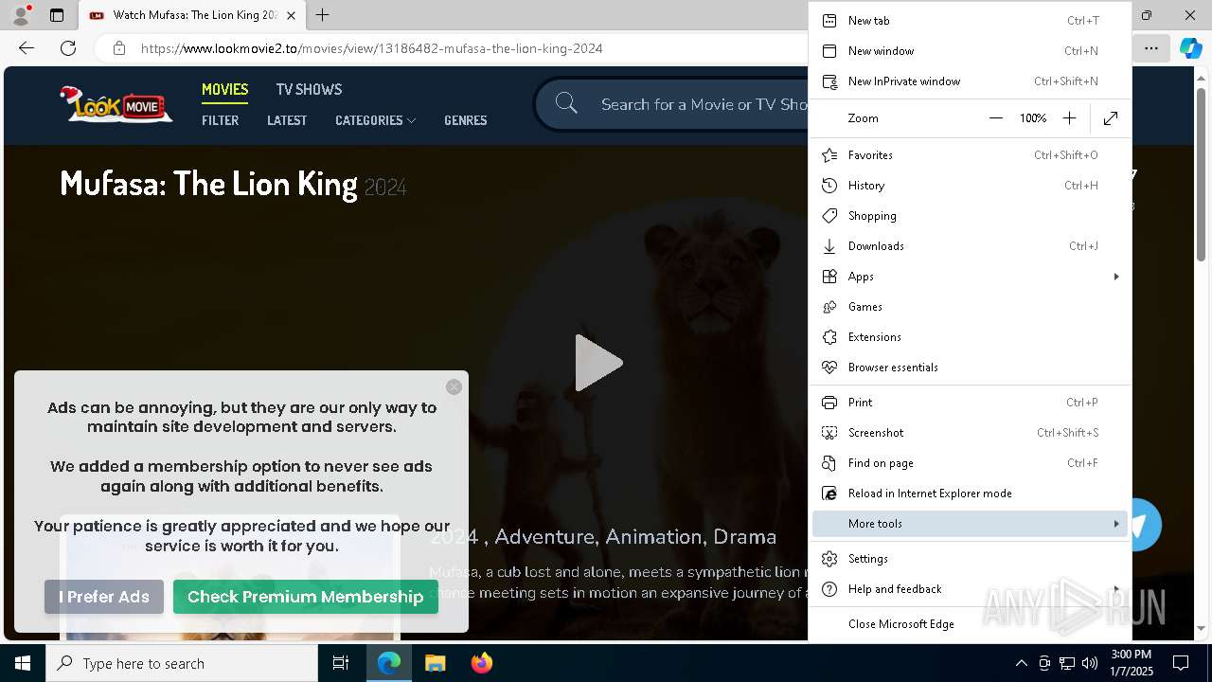Select Close Microsoft Edge
Screen dimensions: 1212x682
coord(970,624)
